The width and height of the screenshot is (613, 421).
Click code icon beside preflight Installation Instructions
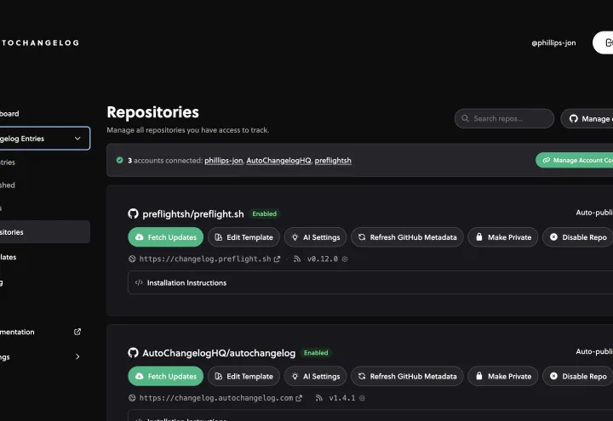pos(139,282)
